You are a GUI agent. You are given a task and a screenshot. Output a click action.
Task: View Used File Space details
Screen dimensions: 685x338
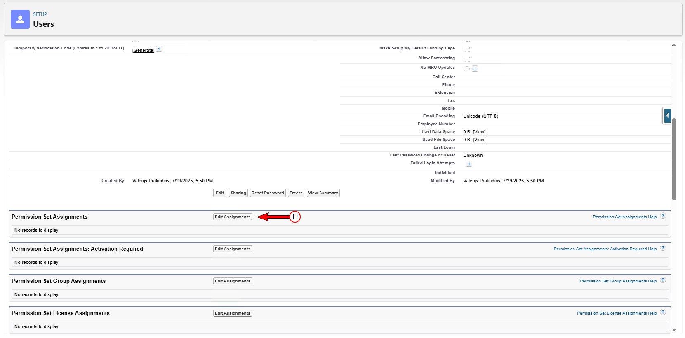pos(479,140)
